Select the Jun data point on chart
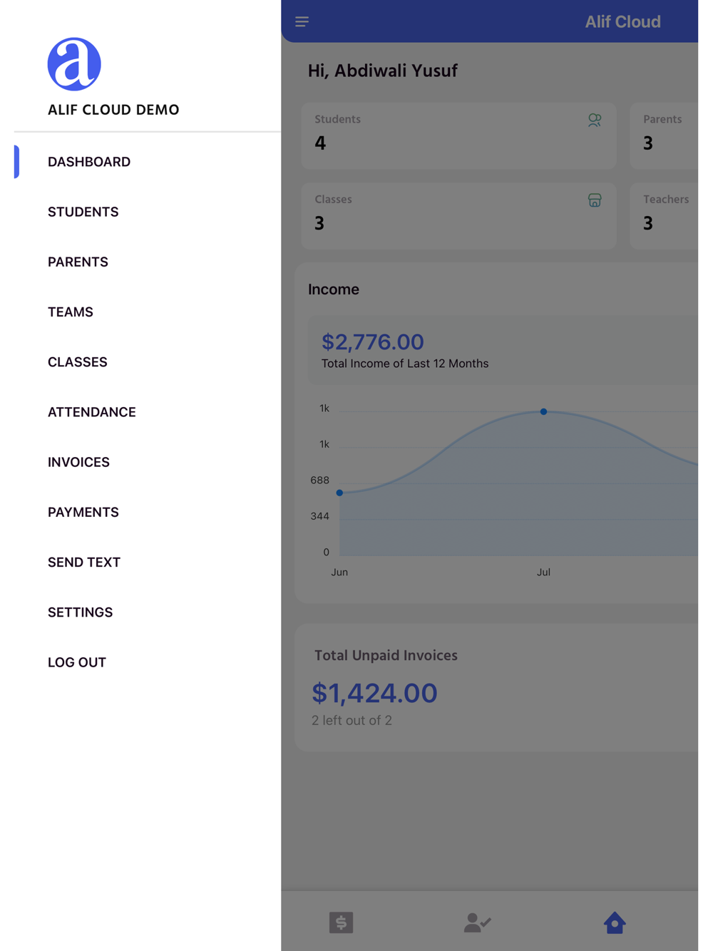The image size is (713, 951). (339, 493)
